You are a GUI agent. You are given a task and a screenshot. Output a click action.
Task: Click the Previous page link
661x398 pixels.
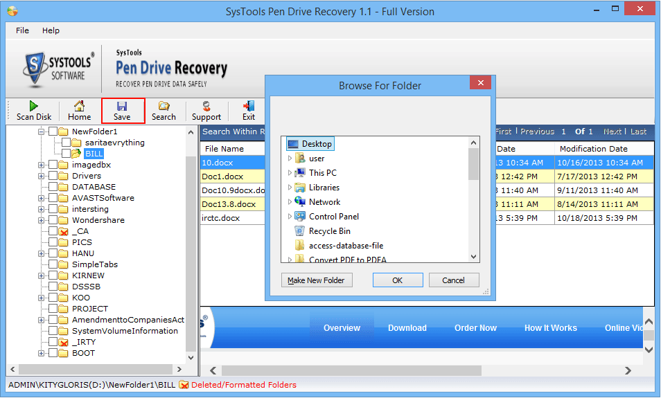[537, 132]
